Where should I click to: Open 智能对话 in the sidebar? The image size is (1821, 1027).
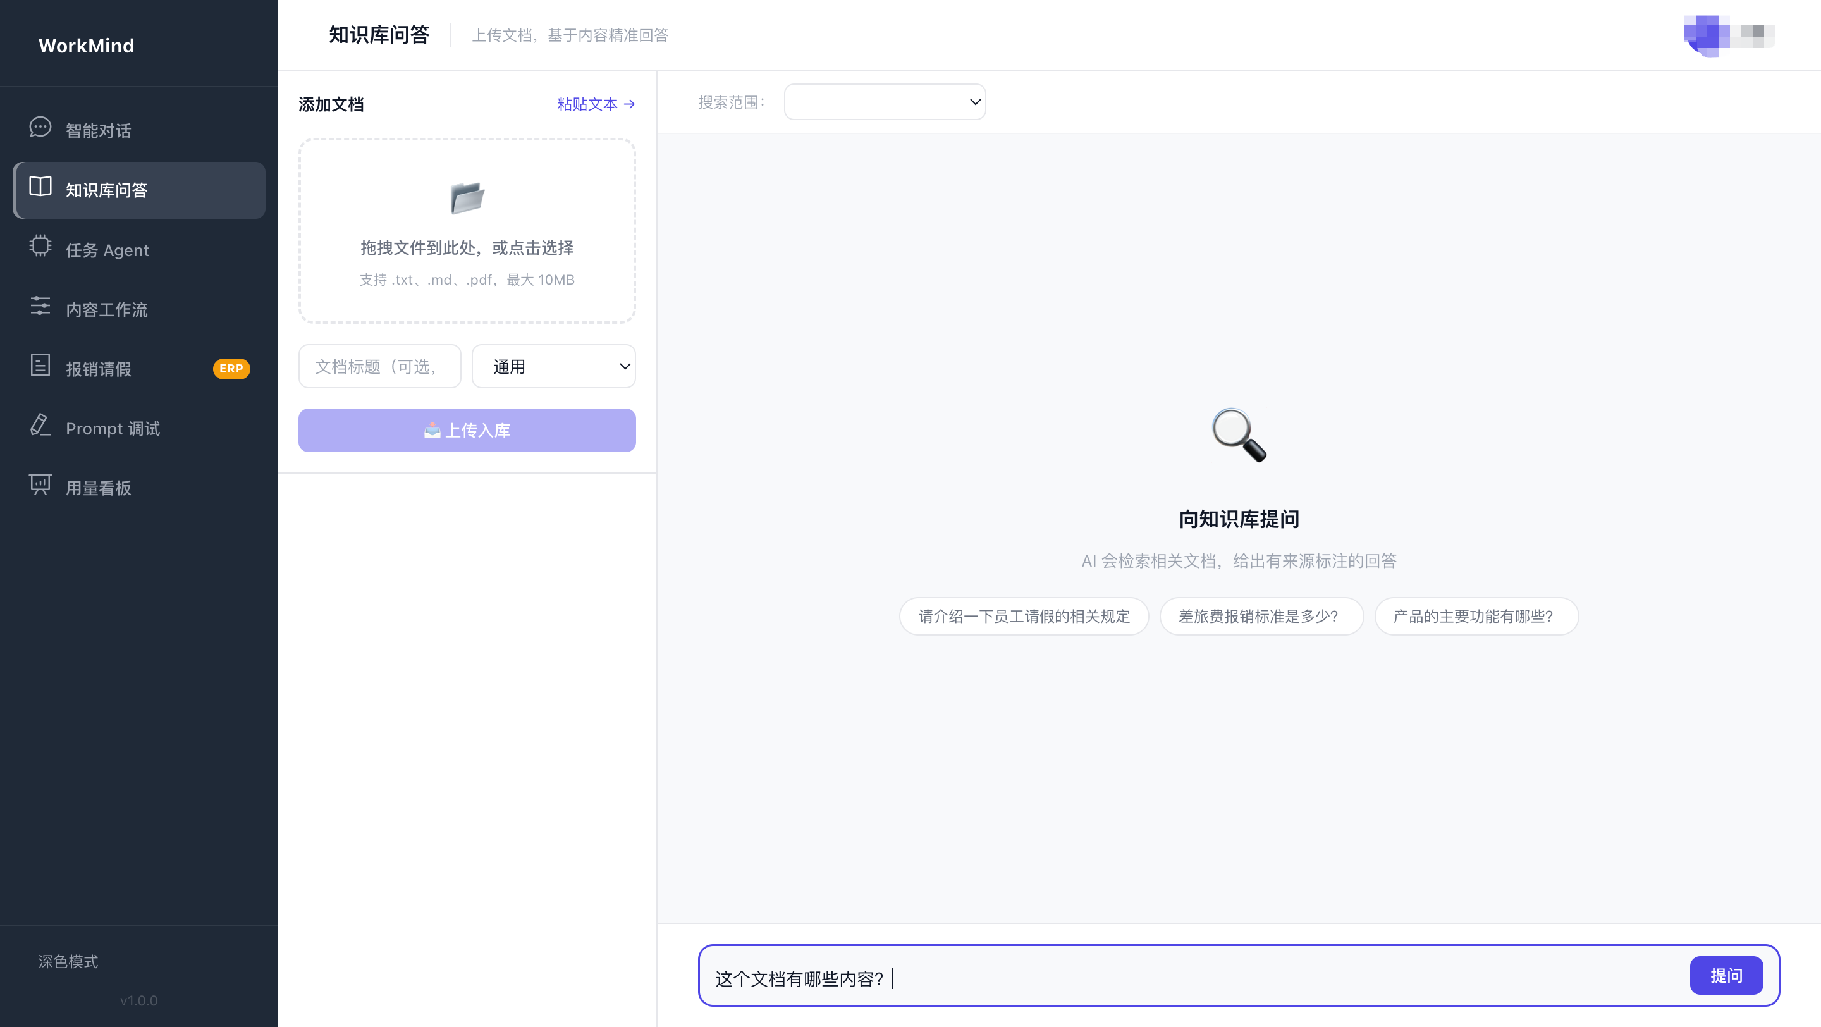click(139, 131)
